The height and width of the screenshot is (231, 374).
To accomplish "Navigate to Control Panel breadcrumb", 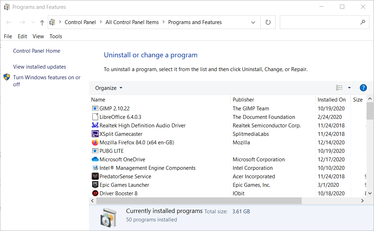I will point(80,22).
